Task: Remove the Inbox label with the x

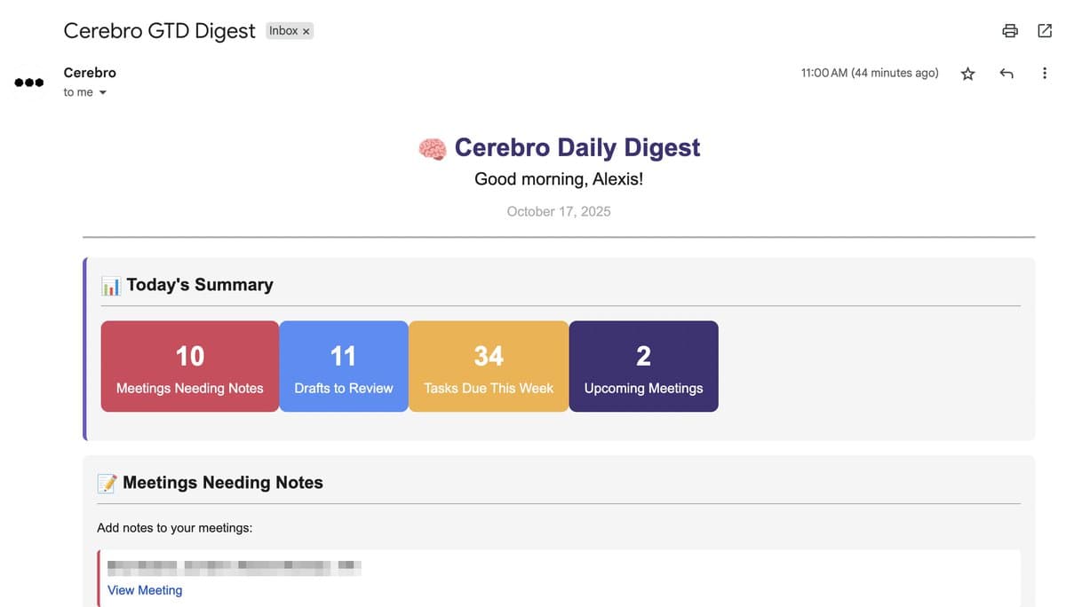Action: [306, 31]
